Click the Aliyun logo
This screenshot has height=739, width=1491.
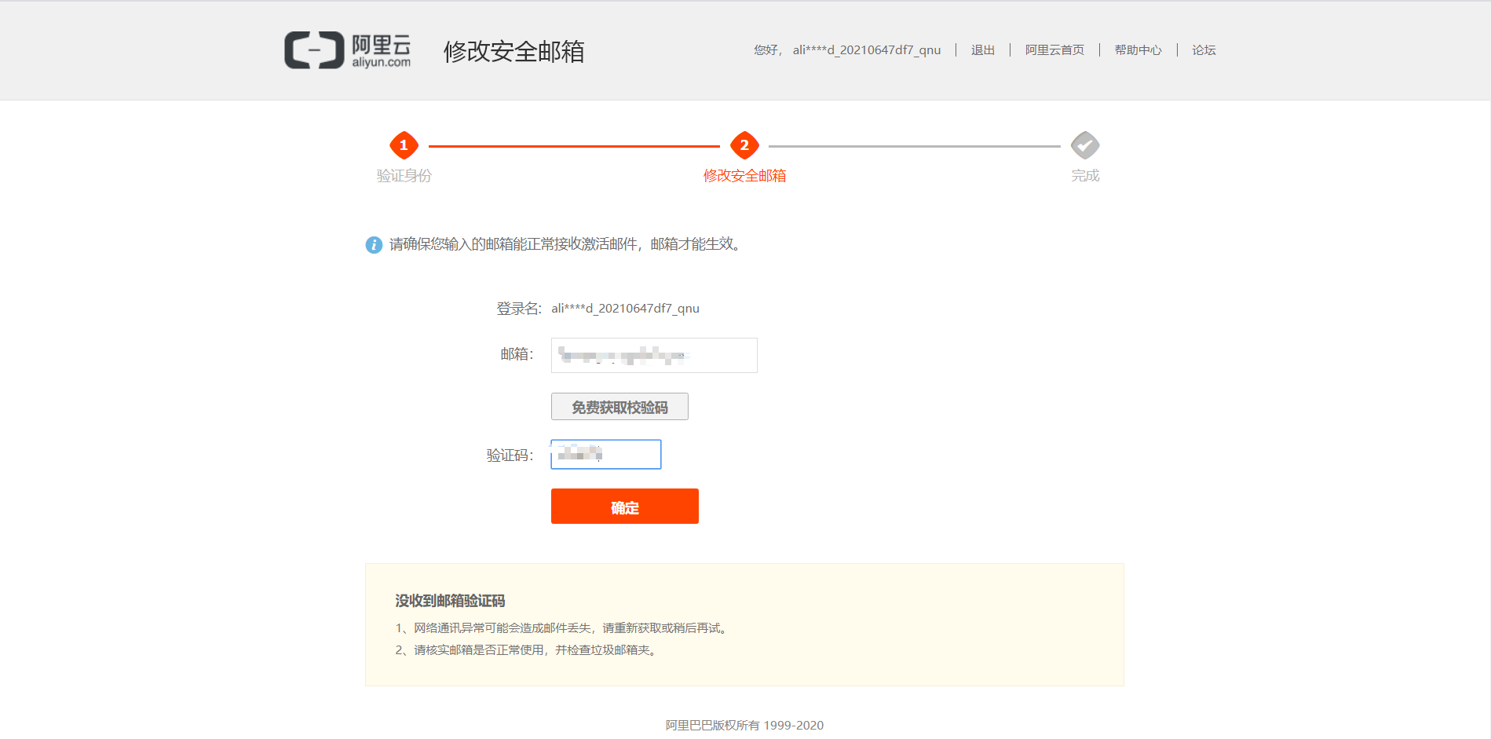click(347, 50)
